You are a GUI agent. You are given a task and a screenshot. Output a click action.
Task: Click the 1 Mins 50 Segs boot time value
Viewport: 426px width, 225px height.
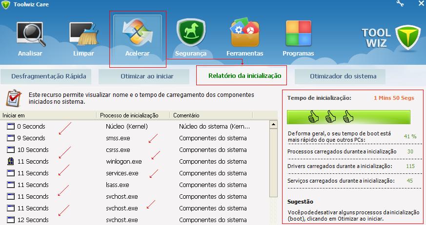(394, 98)
